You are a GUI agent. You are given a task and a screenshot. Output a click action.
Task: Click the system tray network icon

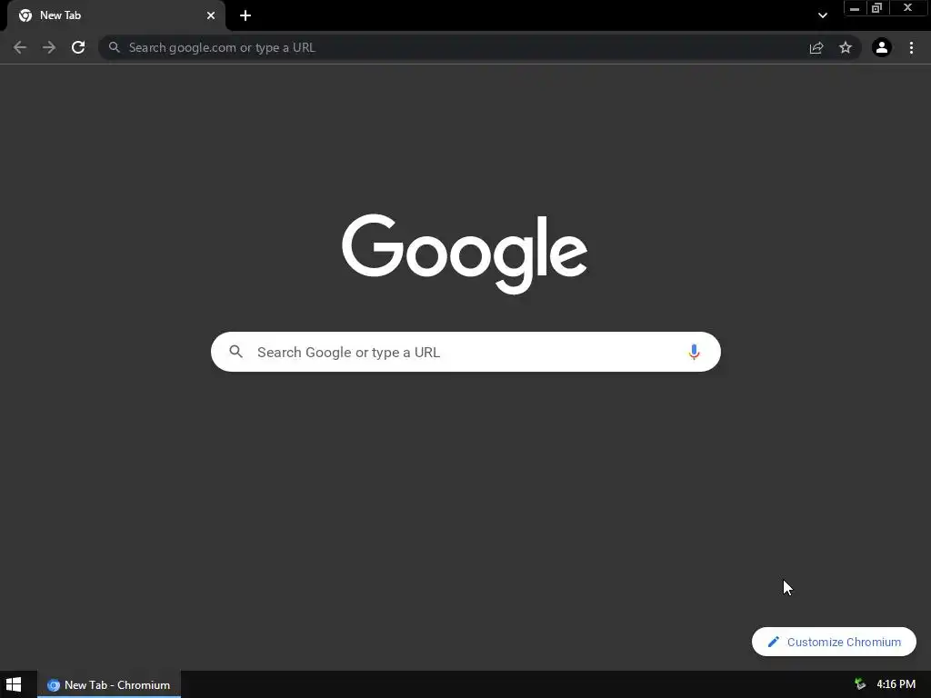pyautogui.click(x=860, y=684)
